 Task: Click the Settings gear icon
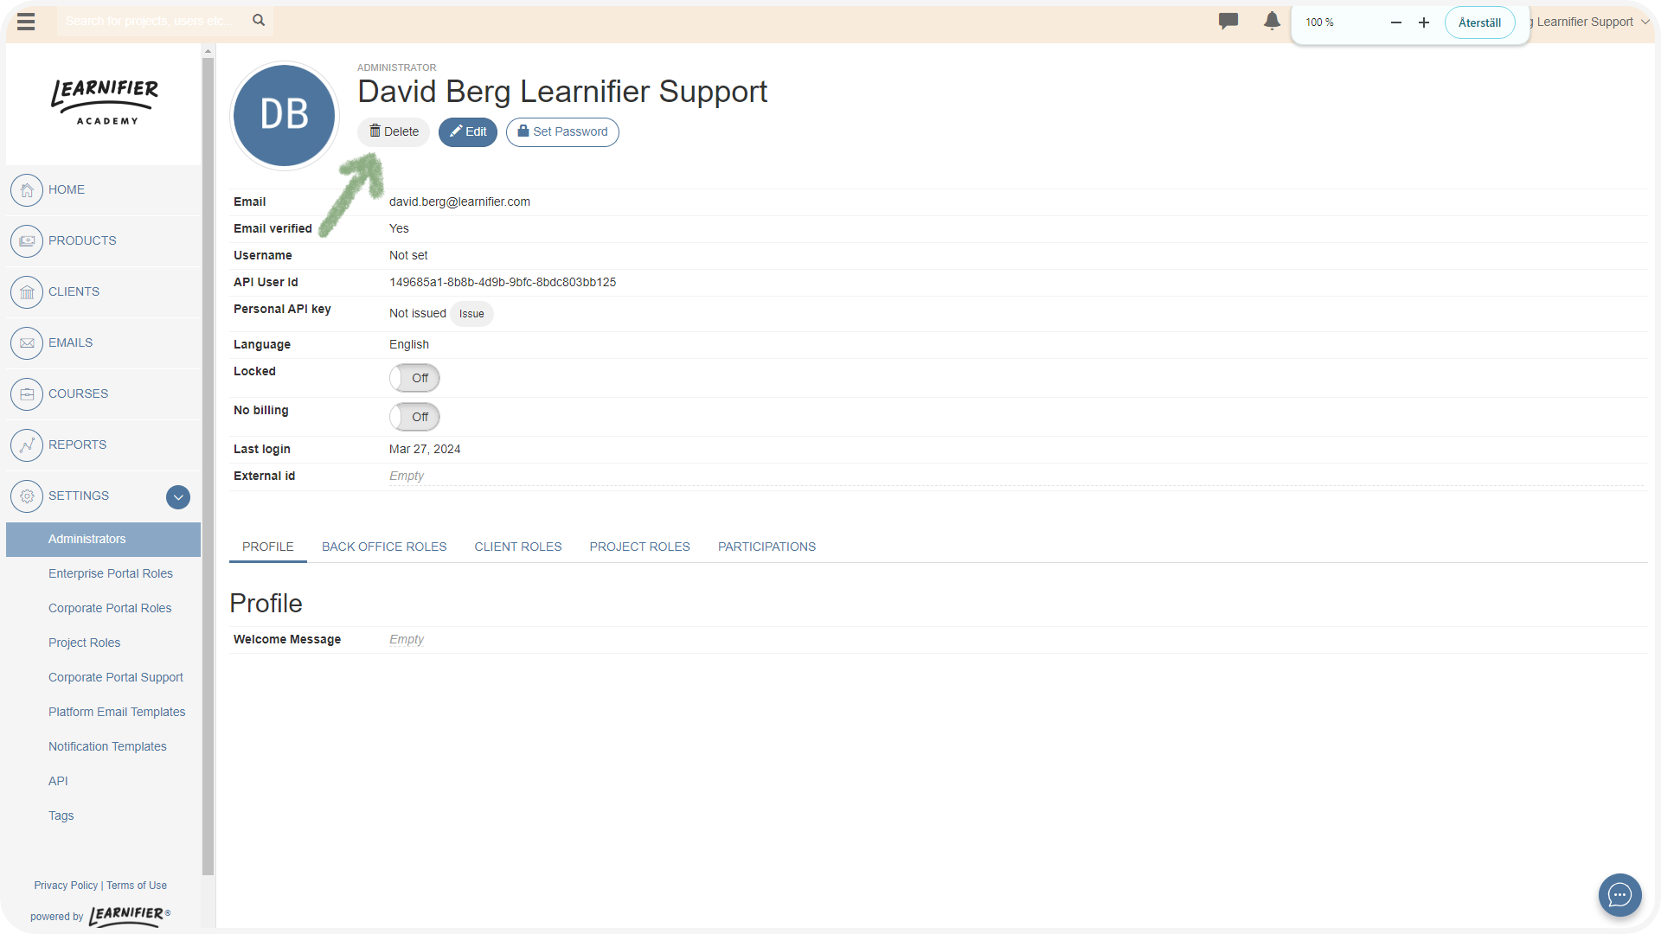(x=27, y=496)
